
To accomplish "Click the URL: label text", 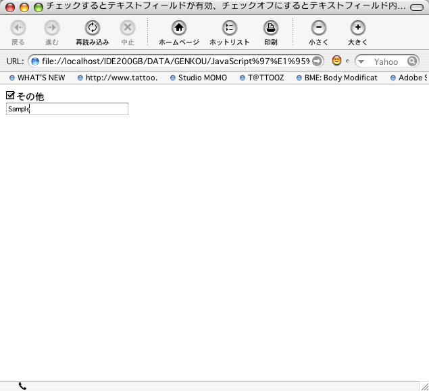I will [x=16, y=61].
